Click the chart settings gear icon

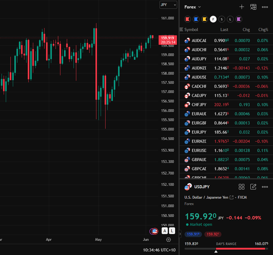pos(168,240)
